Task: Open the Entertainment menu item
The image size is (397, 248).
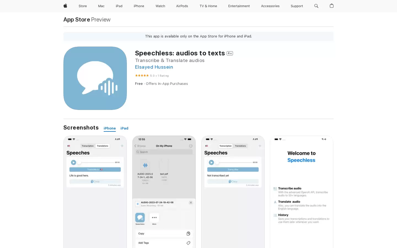Action: coord(239,6)
